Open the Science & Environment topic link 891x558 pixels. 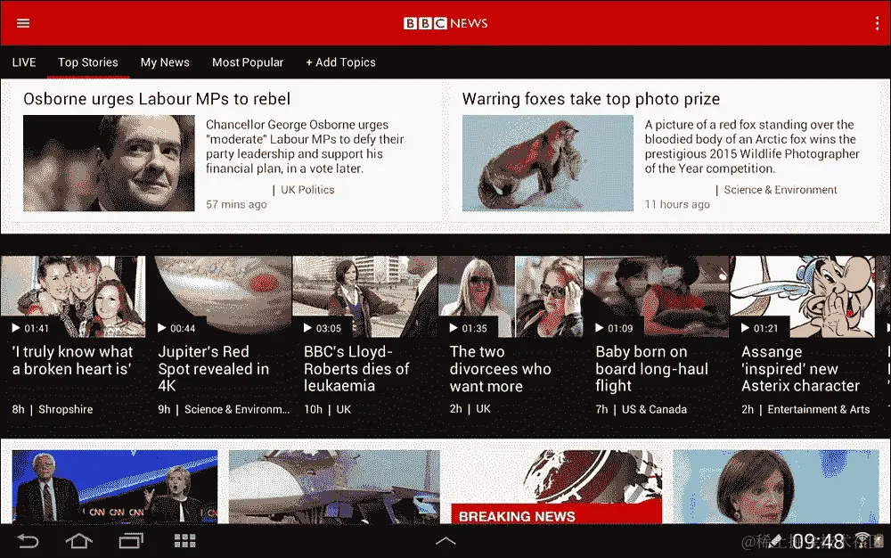tap(781, 190)
